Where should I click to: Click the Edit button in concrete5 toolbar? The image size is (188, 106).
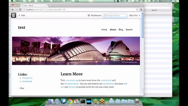click(22, 15)
